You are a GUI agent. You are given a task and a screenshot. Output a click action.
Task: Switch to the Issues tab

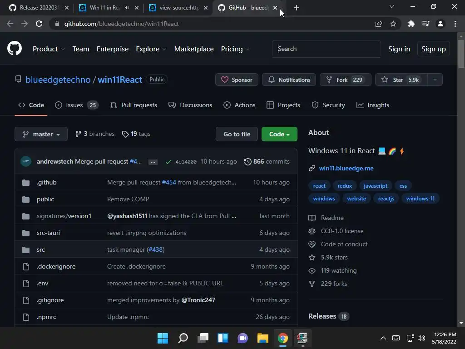tap(77, 105)
